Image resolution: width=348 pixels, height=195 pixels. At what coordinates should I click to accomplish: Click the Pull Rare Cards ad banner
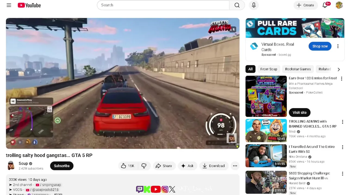(295, 28)
